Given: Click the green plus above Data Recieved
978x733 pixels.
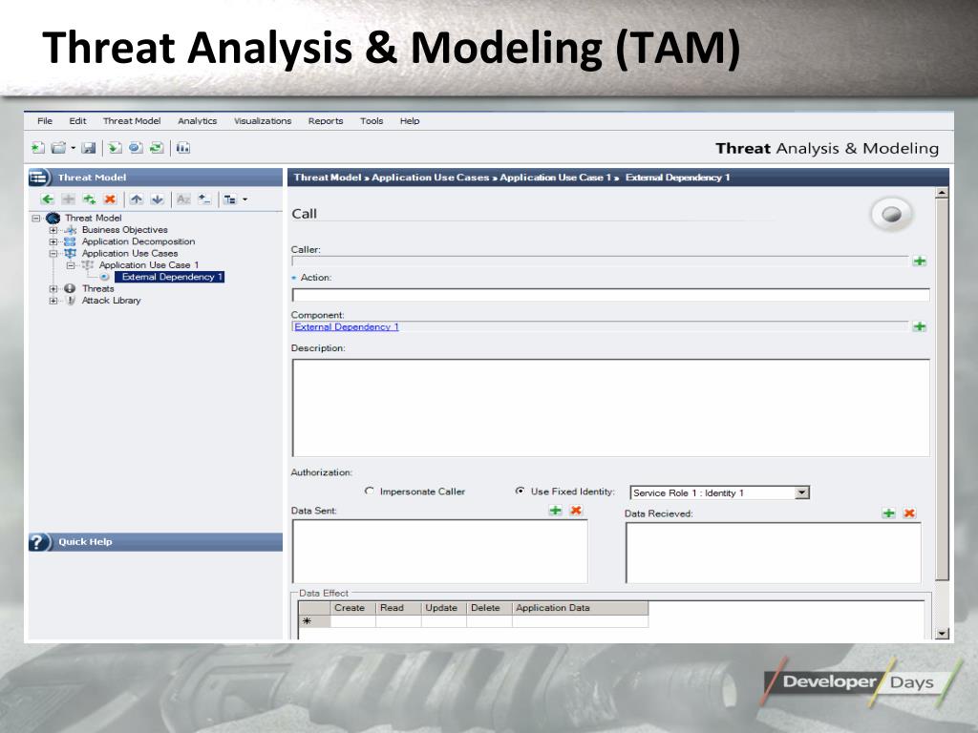Looking at the screenshot, I should pos(889,513).
